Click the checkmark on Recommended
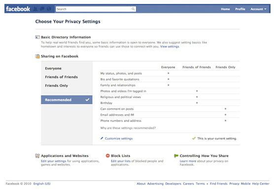Viewport: 274px width, 190px height. click(87, 100)
